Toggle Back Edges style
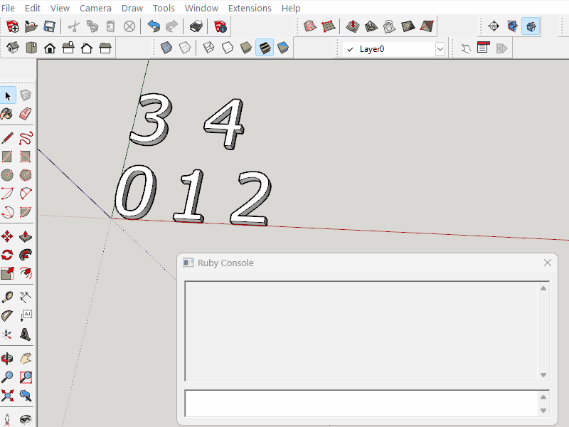The height and width of the screenshot is (427, 569). [185, 48]
